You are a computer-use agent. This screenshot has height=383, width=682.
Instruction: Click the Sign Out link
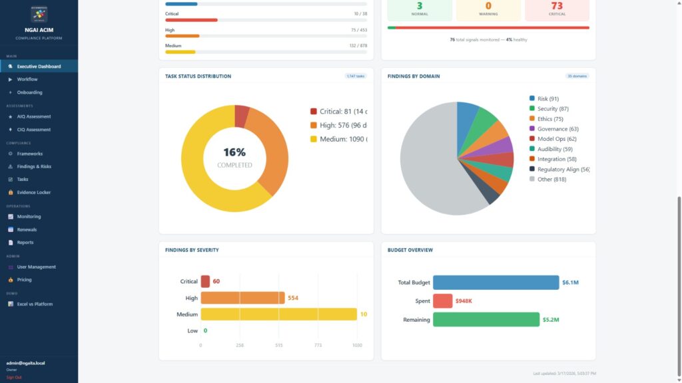click(x=14, y=377)
